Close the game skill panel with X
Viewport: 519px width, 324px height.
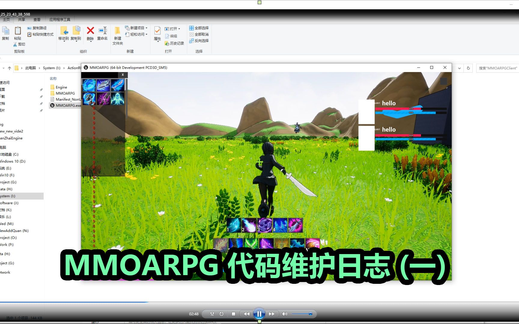(123, 75)
